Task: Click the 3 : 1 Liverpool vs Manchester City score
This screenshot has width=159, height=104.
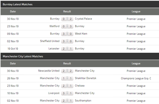Action: 67,93
